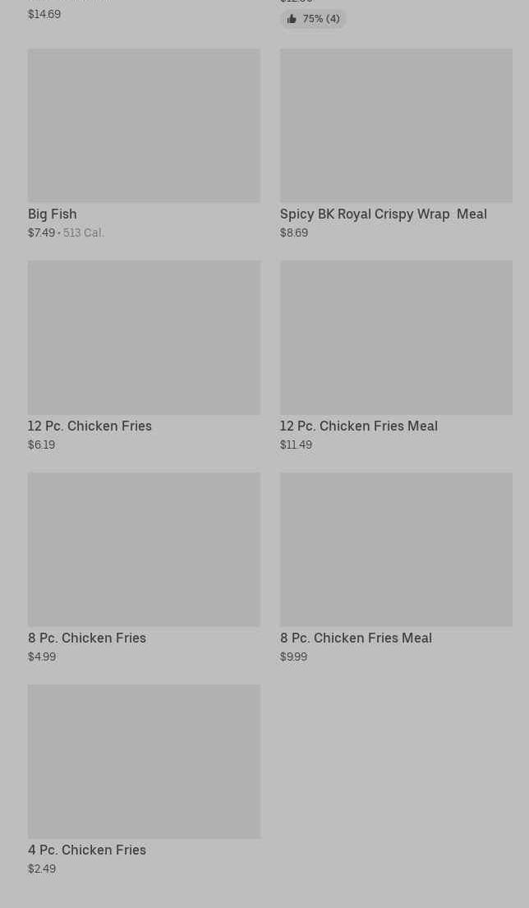Click the Spicy BK Royal Crispy Wrap Meal title
This screenshot has width=529, height=908.
383,214
